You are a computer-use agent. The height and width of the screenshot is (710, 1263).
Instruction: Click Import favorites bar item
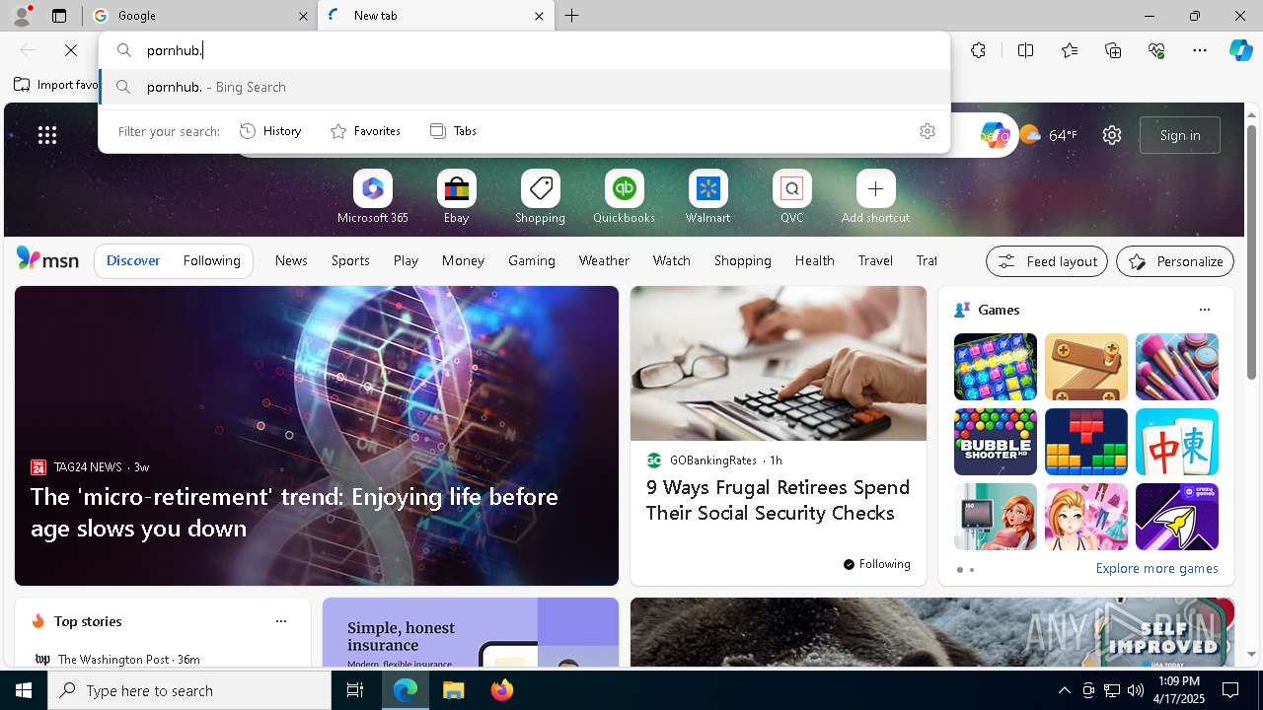tap(56, 85)
